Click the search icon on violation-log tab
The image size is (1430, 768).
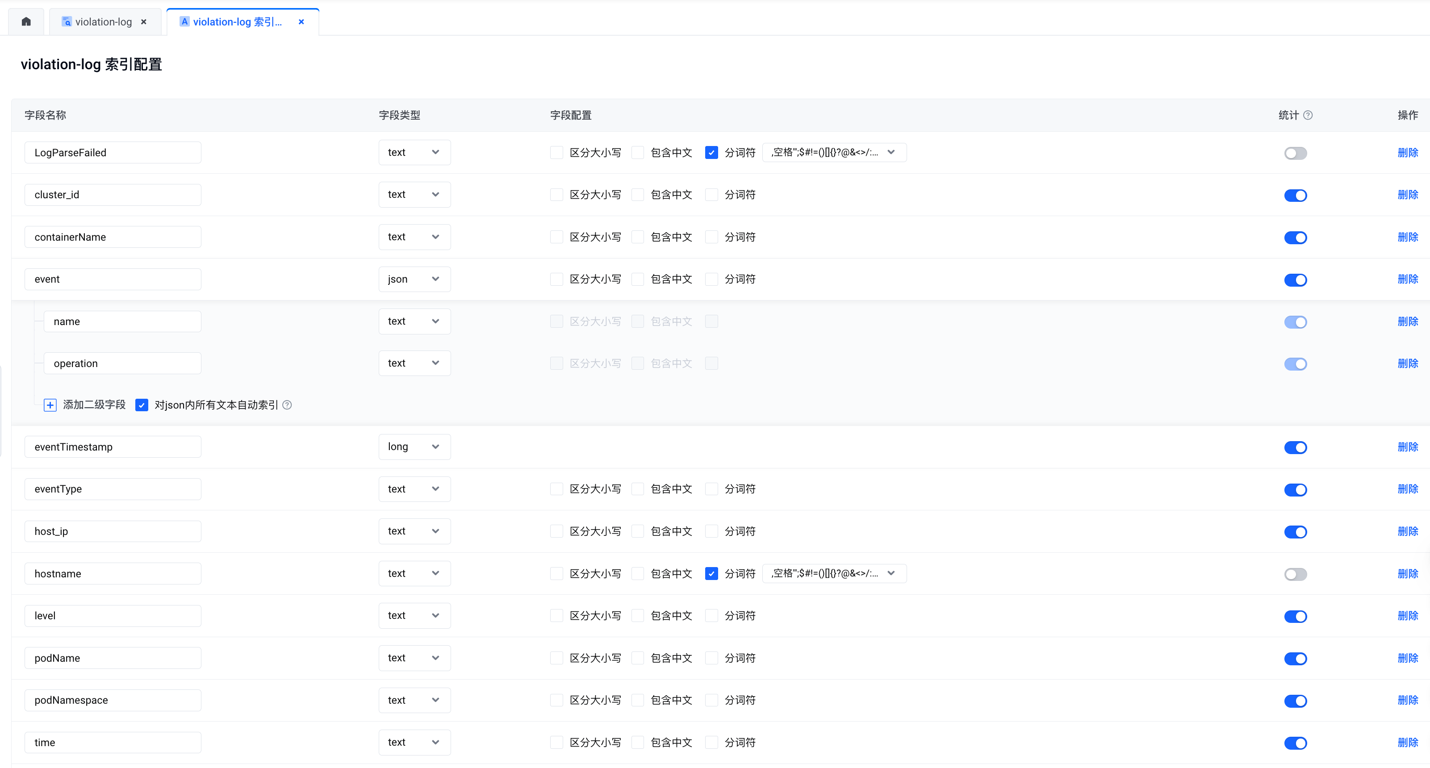[x=67, y=21]
